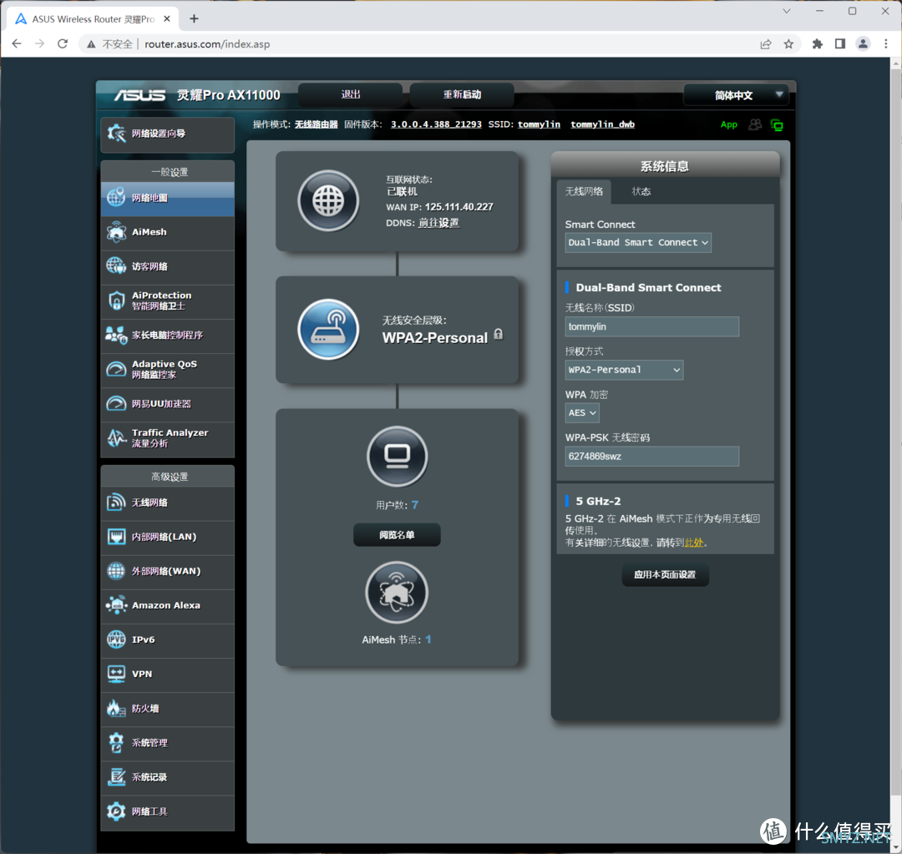The width and height of the screenshot is (902, 854).
Task: Open network tools (网络工具) icon
Action: [116, 811]
